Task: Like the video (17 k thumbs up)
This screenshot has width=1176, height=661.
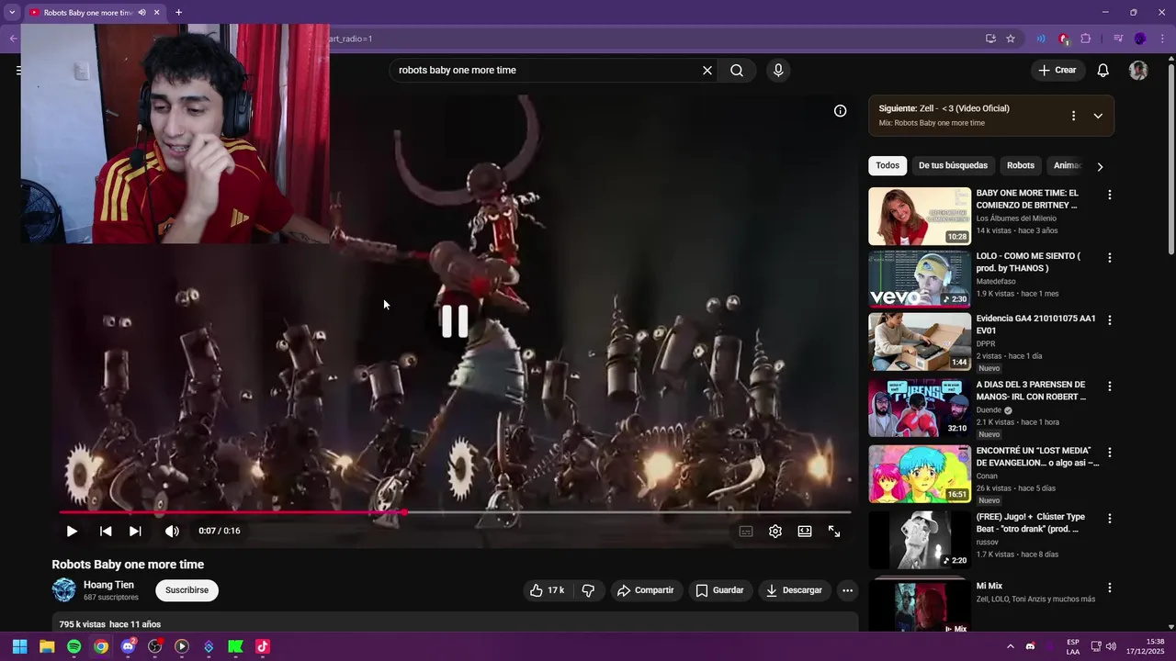Action: pos(548,590)
